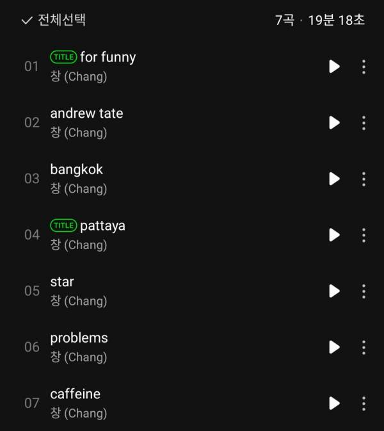Open the three-dot menu for 'star'
Image resolution: width=384 pixels, height=431 pixels.
tap(364, 291)
